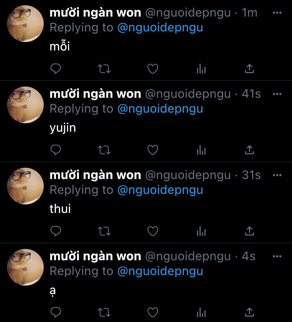Open profile picture on the "yujin" tweet
The width and height of the screenshot is (292, 322).
point(25,105)
